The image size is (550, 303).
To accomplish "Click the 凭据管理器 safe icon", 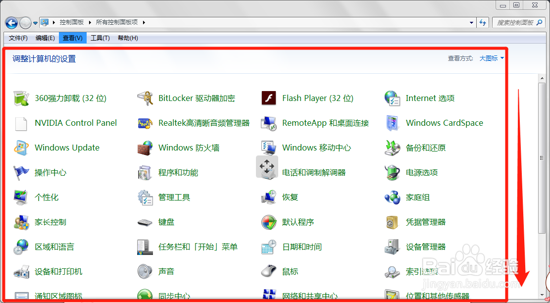I will coord(392,222).
